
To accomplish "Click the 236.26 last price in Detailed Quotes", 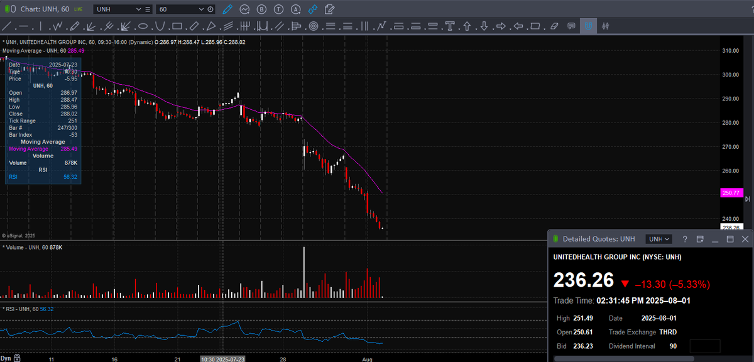I will (x=583, y=280).
